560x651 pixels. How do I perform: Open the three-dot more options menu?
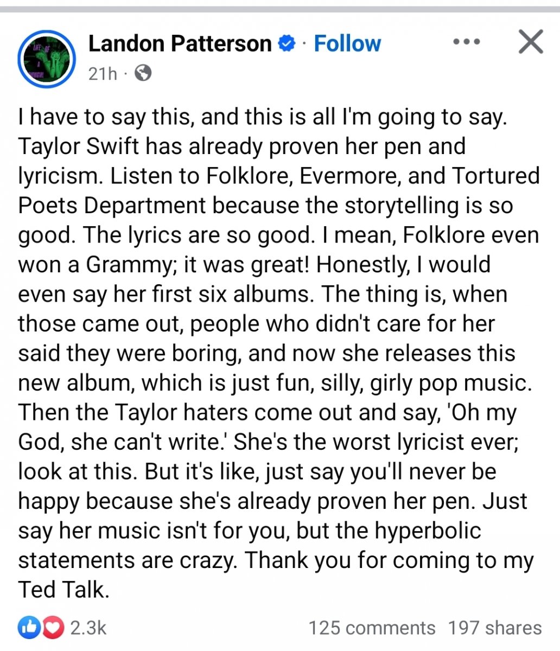(x=466, y=42)
